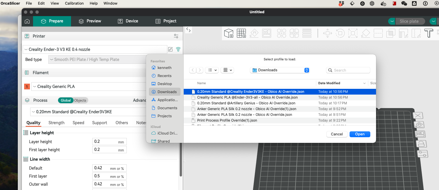
Task: Click the Slice plate dropdown arrow
Action: (392, 21)
